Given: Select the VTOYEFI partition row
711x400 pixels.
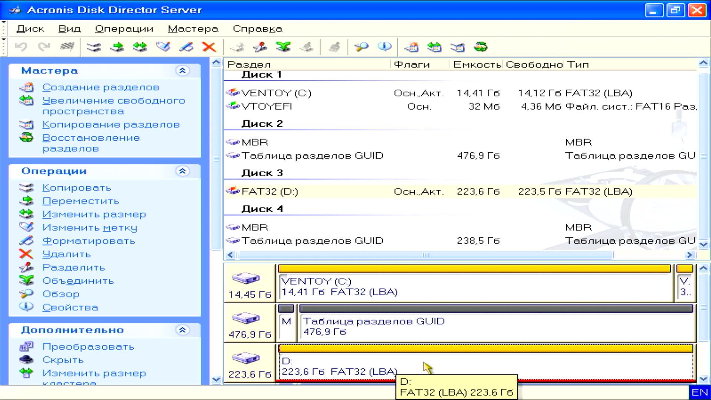Looking at the screenshot, I should [x=267, y=107].
